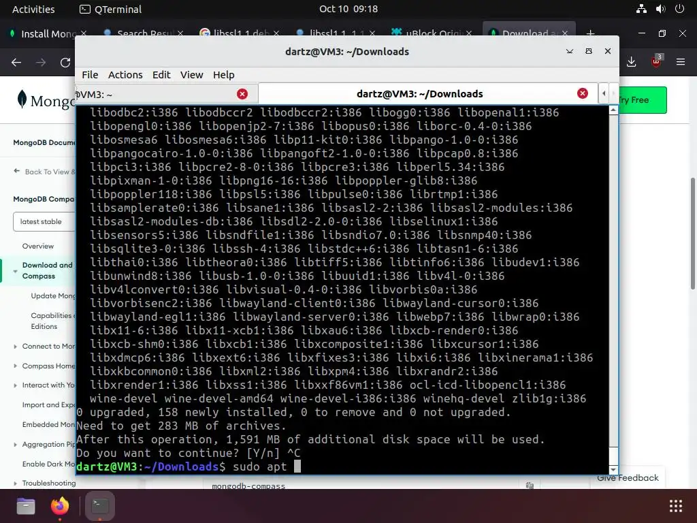The height and width of the screenshot is (523, 697).
Task: Go Back To View in docs sidebar
Action: tap(44, 172)
